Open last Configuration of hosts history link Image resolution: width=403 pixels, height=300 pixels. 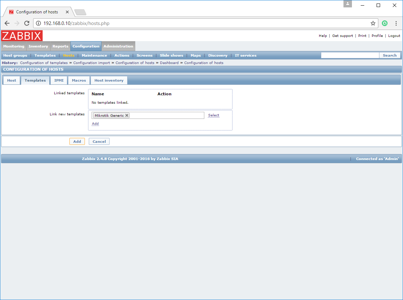point(204,63)
